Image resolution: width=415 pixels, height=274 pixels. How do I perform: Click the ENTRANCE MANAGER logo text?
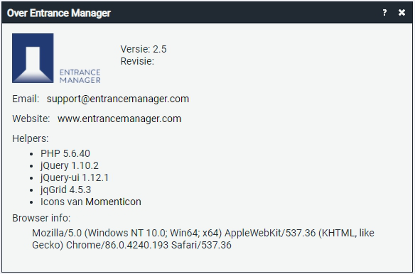80,76
